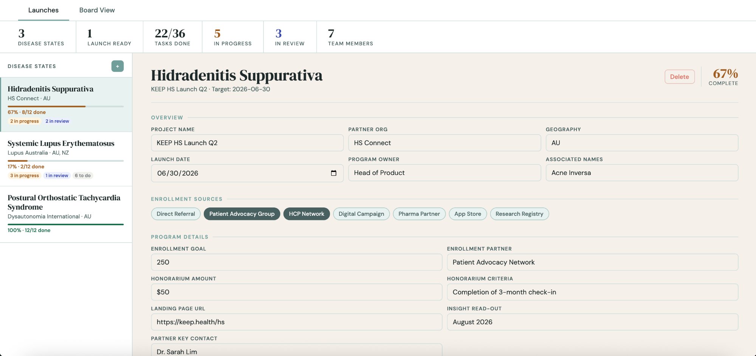Switch to the Board View tab
The width and height of the screenshot is (756, 356).
click(x=96, y=10)
